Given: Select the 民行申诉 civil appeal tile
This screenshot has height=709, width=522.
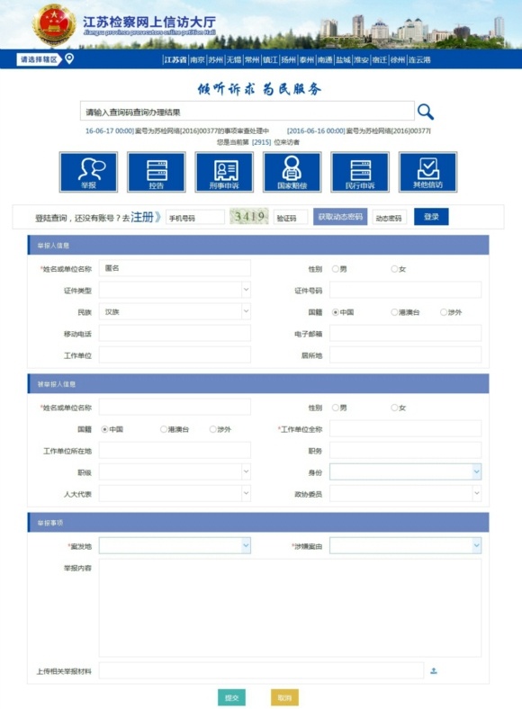Looking at the screenshot, I should 360,172.
